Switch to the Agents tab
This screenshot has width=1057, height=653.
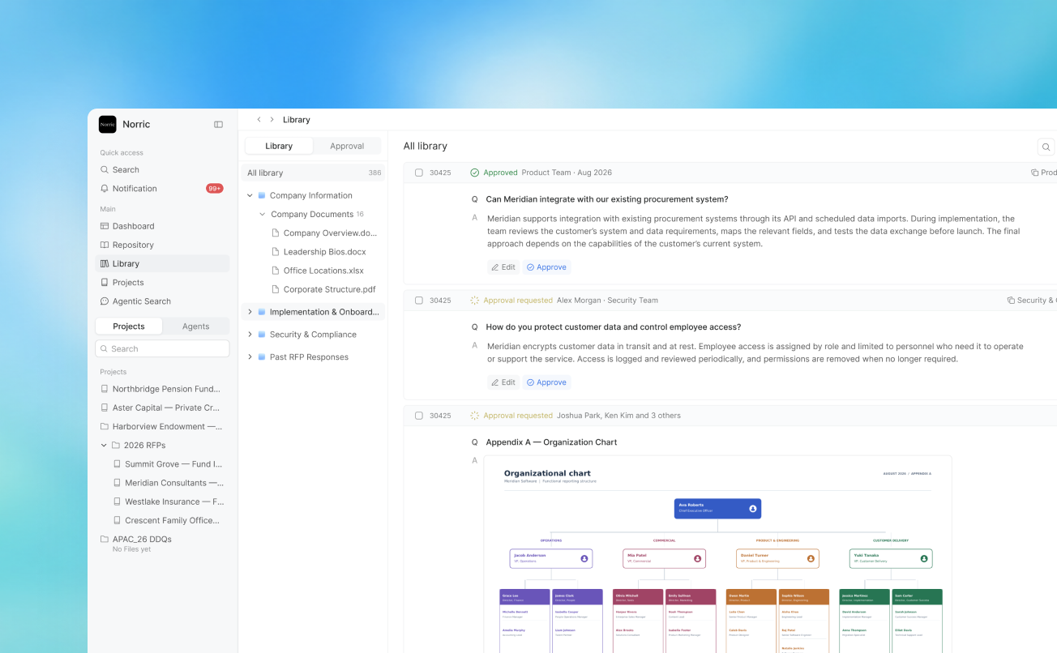point(195,326)
